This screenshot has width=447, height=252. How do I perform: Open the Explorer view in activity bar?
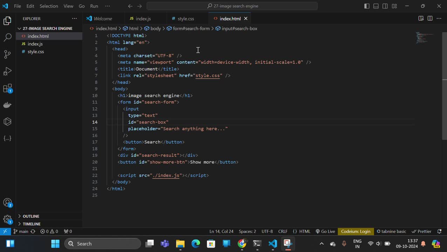click(x=7, y=21)
